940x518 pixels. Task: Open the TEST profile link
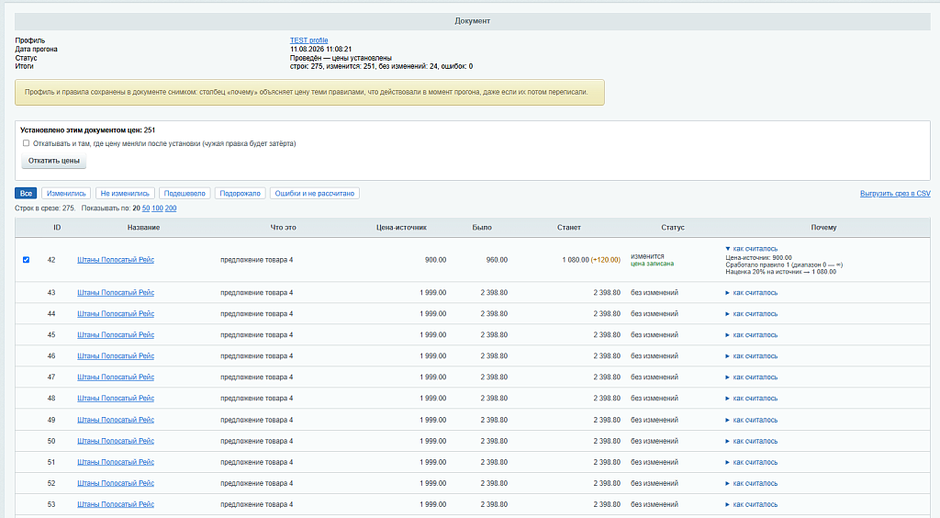[308, 40]
